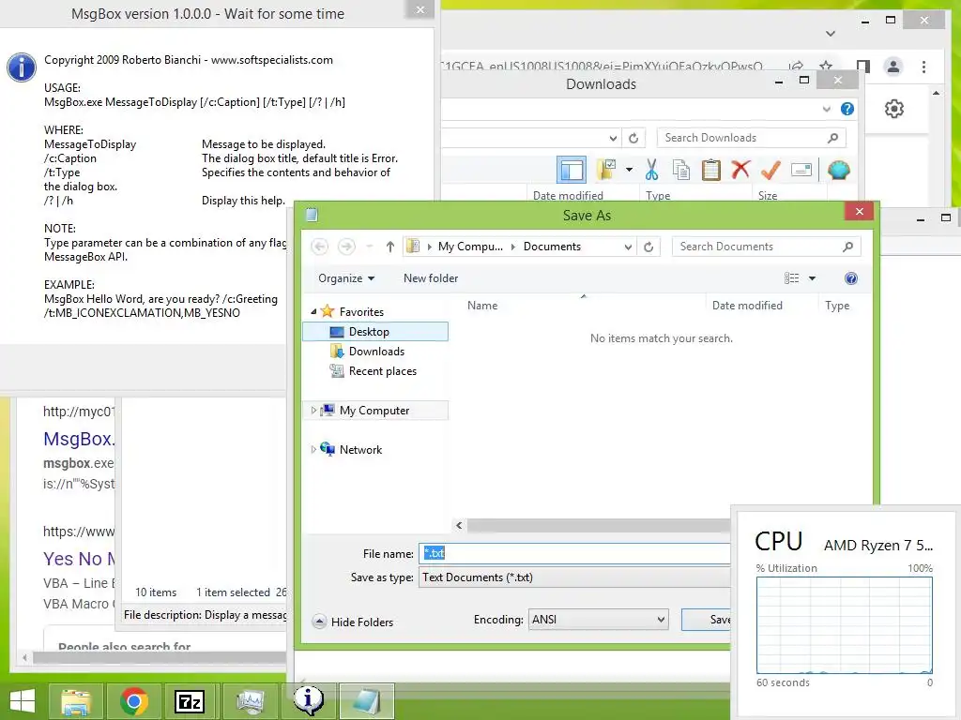Open 7-Zip from the taskbar
961x720 pixels.
(x=190, y=701)
